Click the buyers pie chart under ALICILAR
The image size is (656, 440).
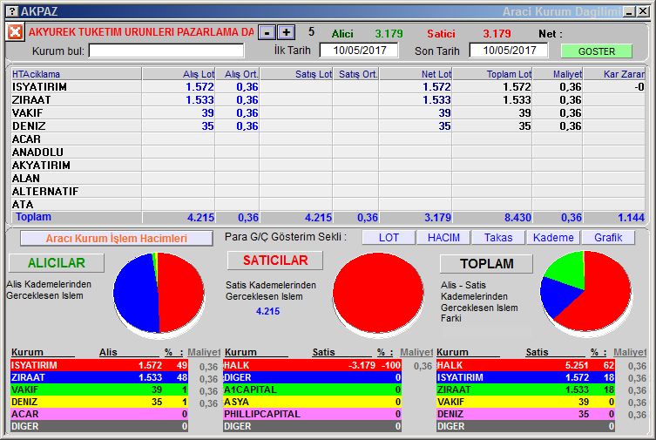tap(159, 294)
